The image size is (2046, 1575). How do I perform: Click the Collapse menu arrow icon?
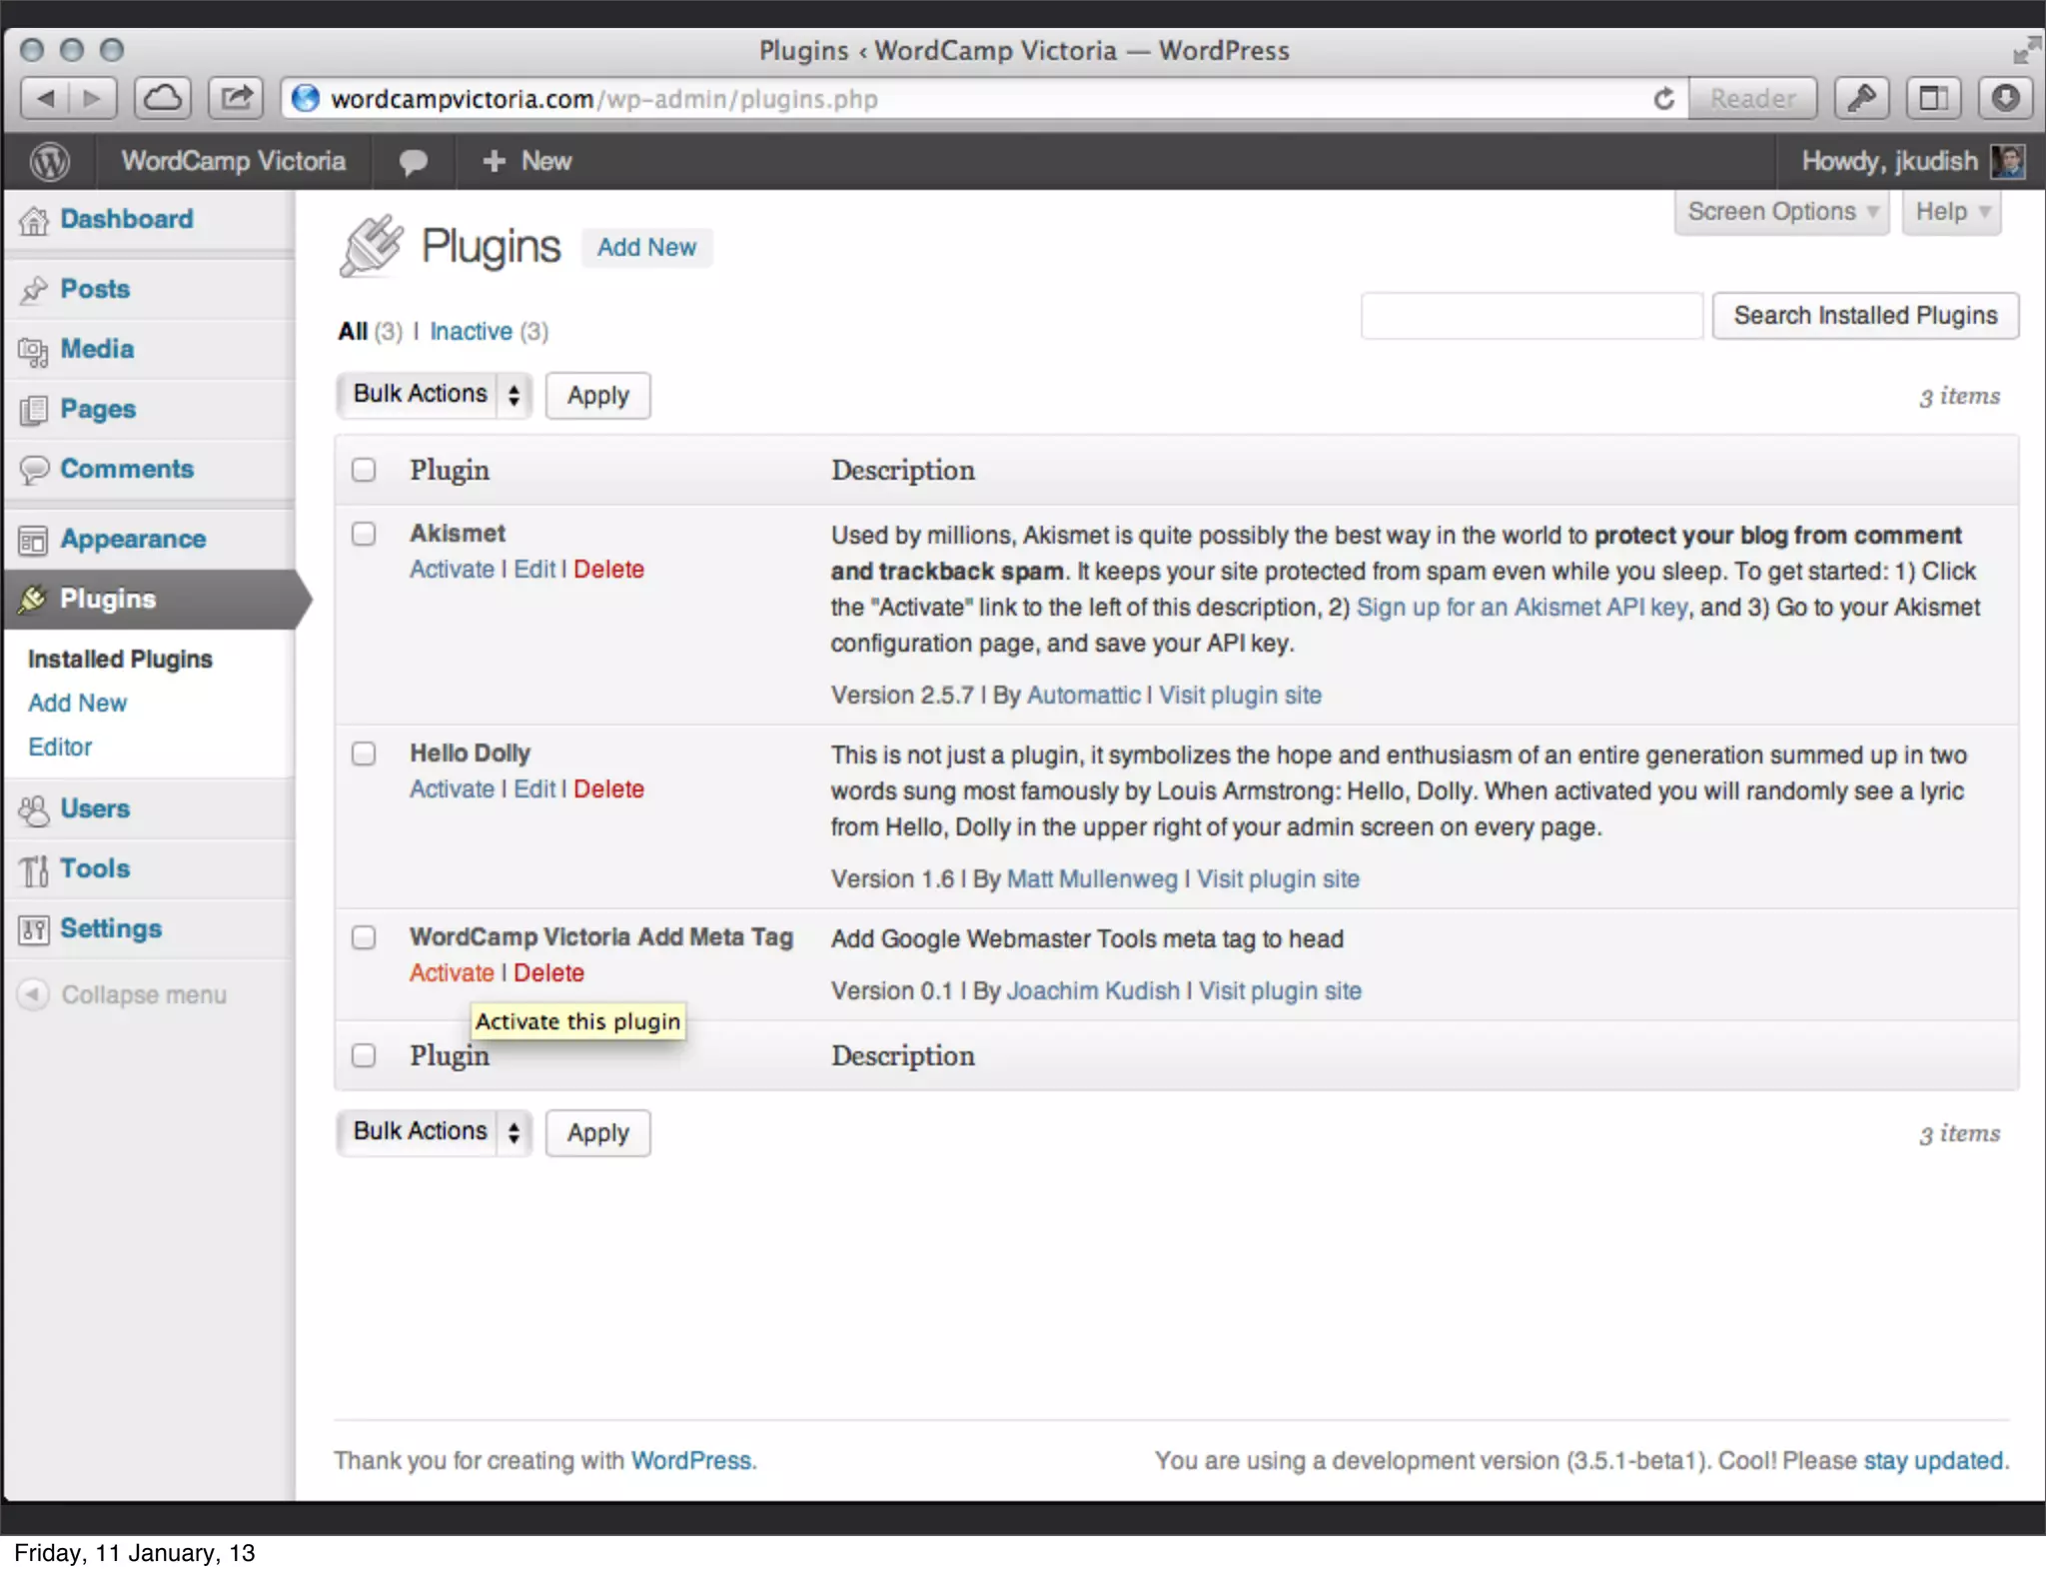33,994
